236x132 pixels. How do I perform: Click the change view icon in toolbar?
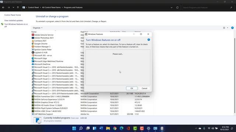coord(224,28)
